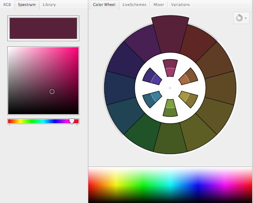Open the Variations tab

(181, 5)
